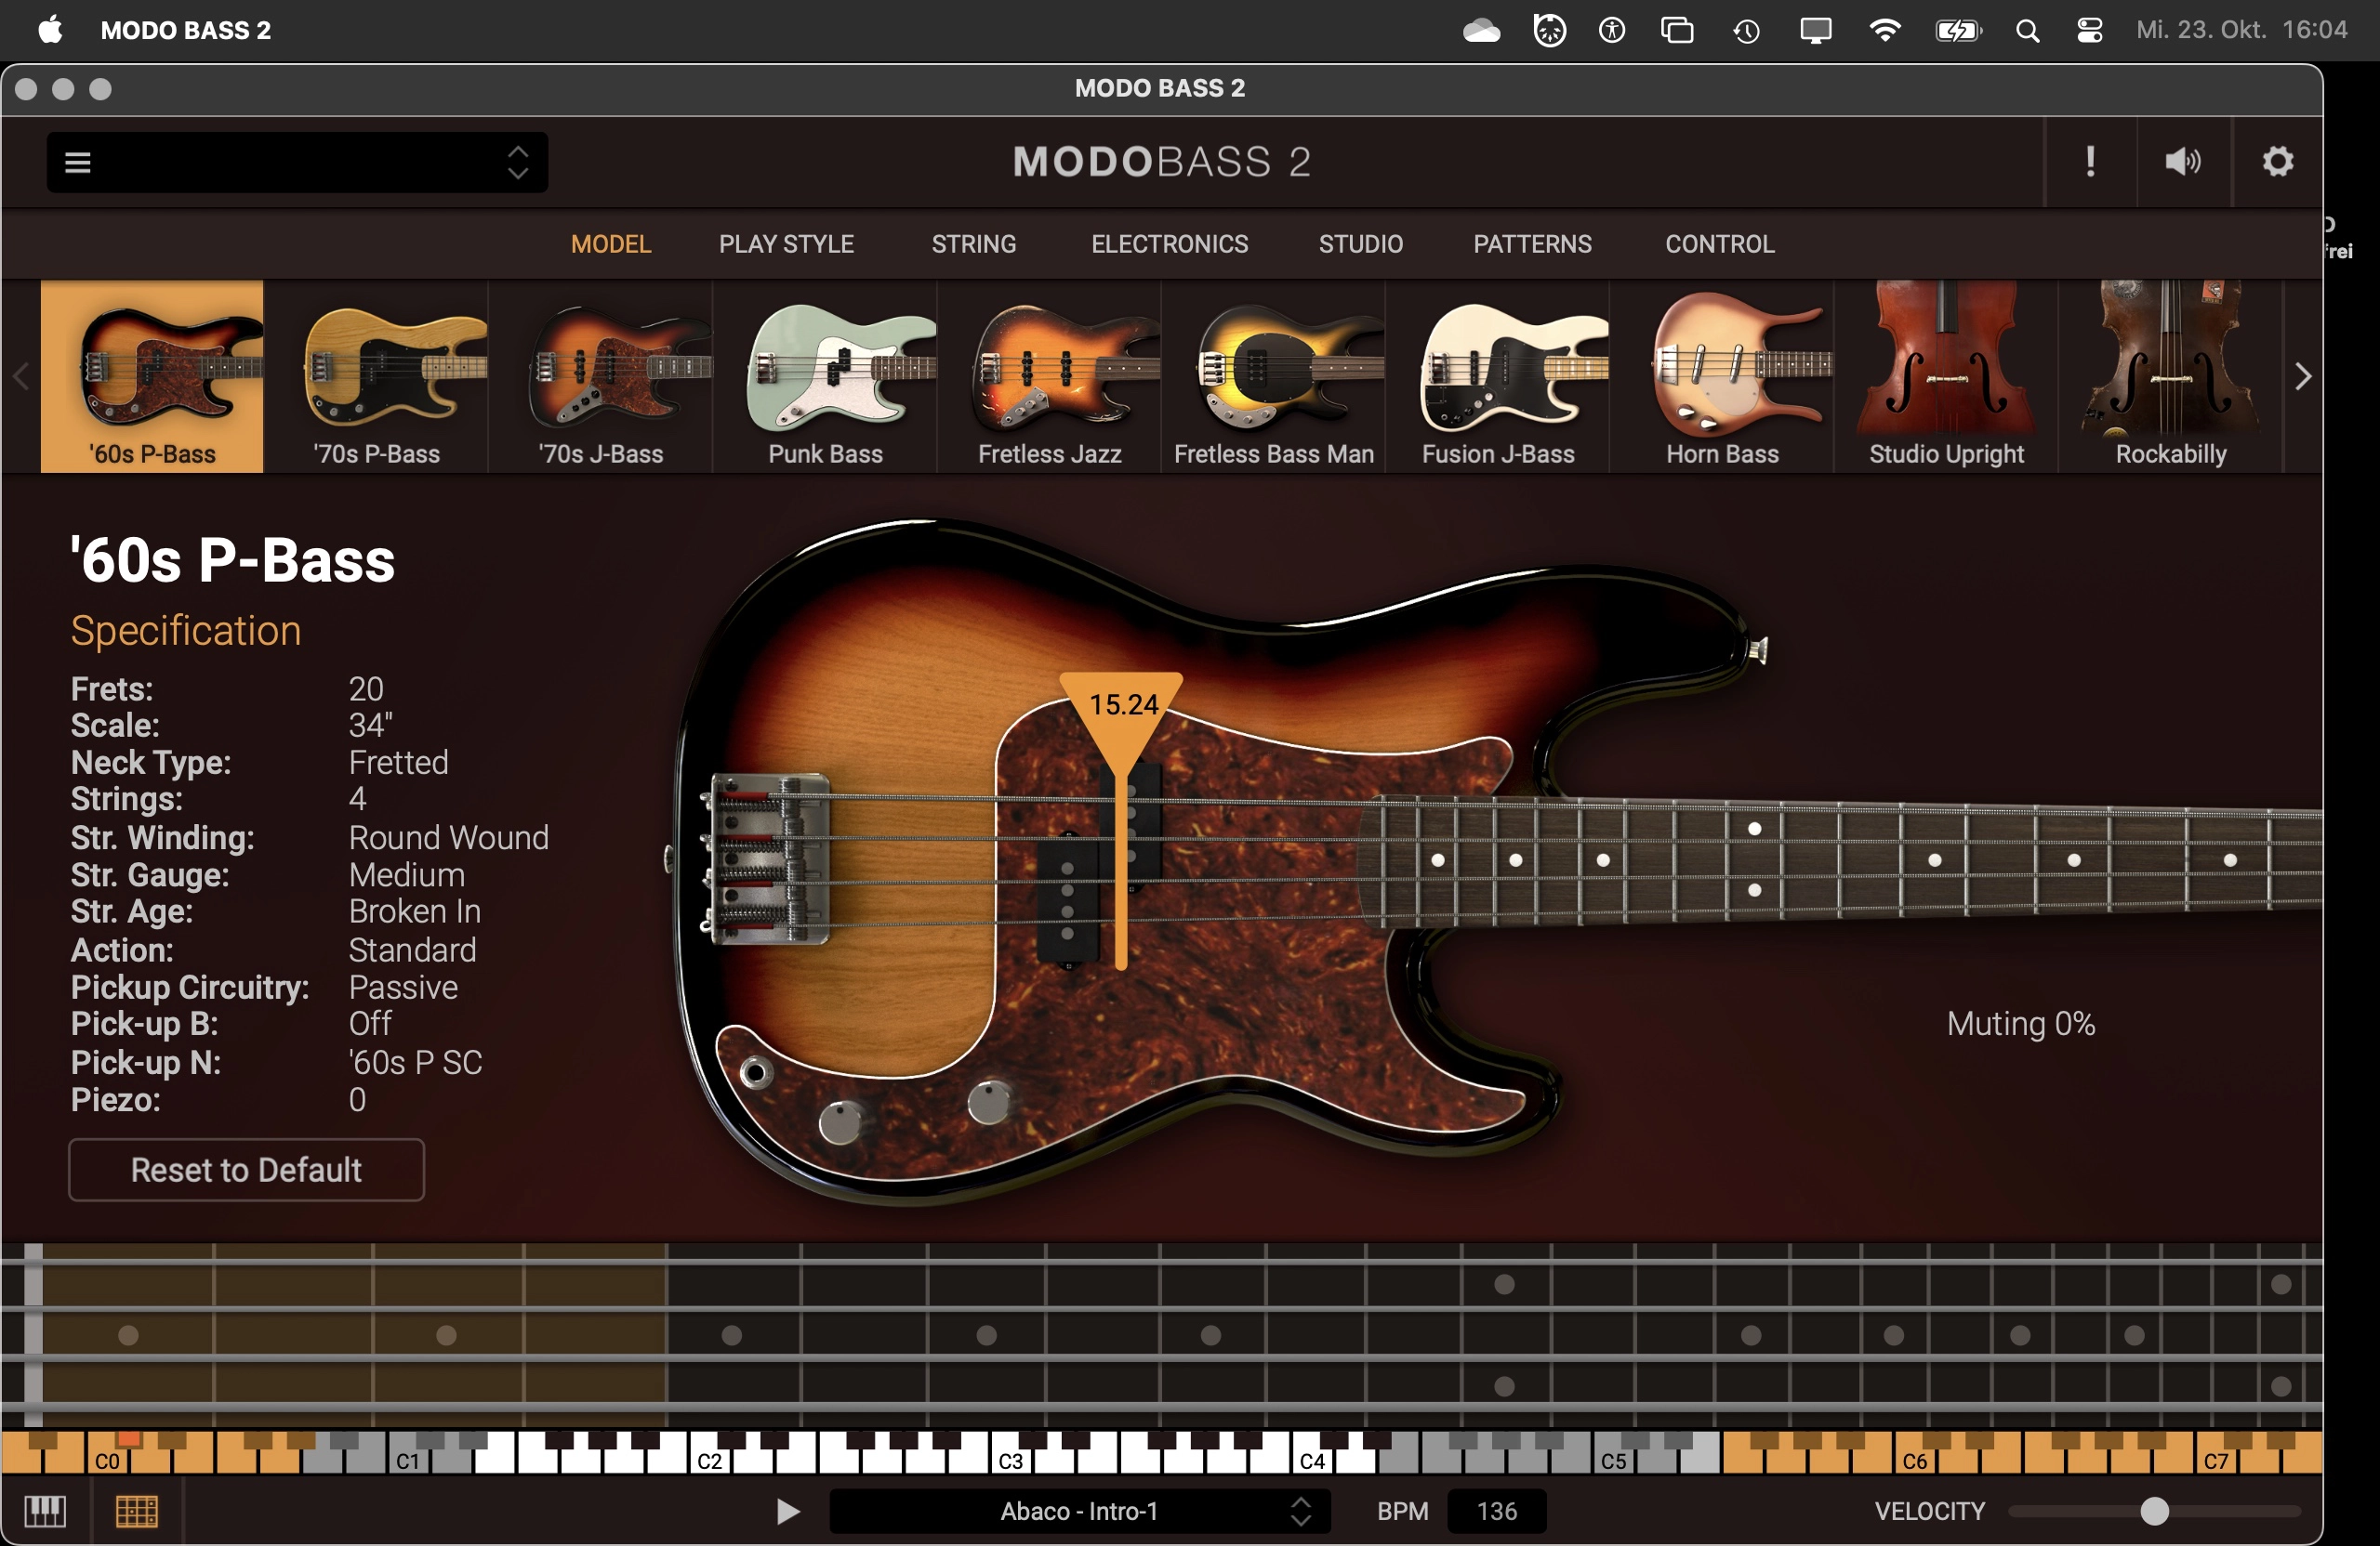The width and height of the screenshot is (2380, 1546).
Task: Click the Str. Gauge Medium value
Action: click(x=407, y=874)
